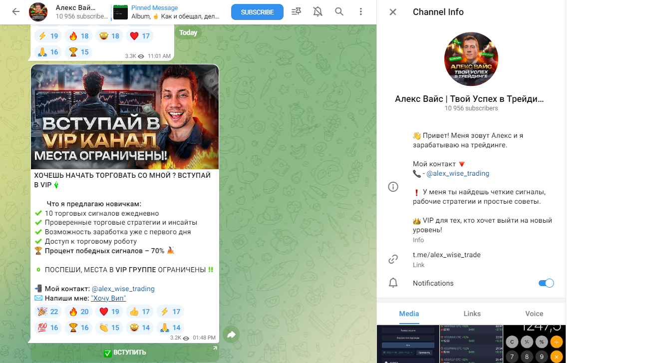Go back using the top-left arrow
Image resolution: width=665 pixels, height=363 pixels.
point(15,11)
